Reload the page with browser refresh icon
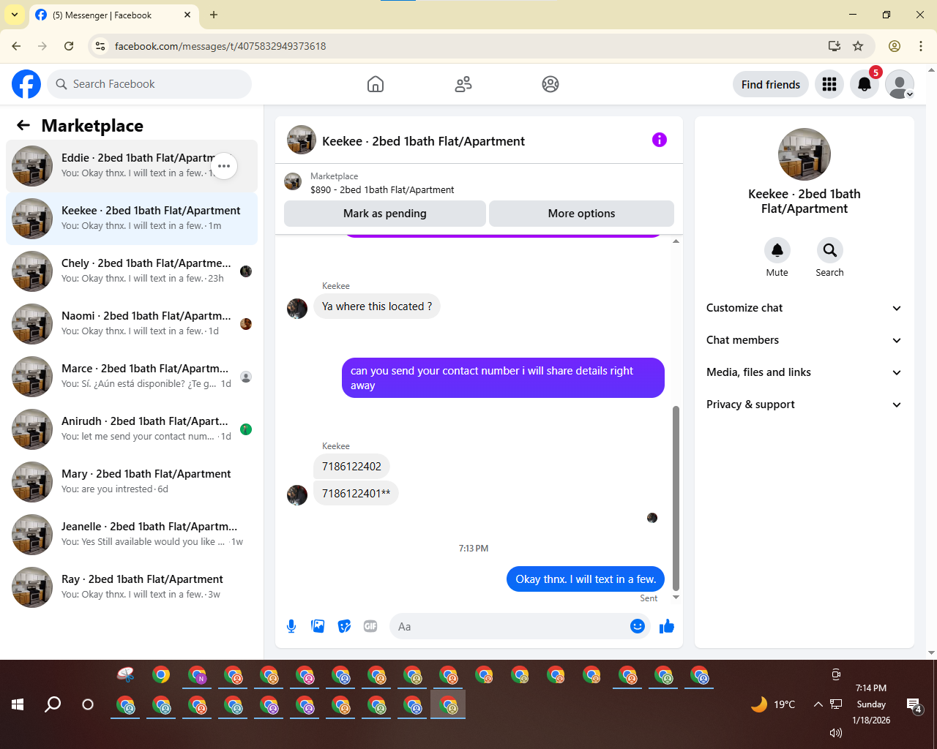Viewport: 937px width, 749px height. (x=69, y=46)
